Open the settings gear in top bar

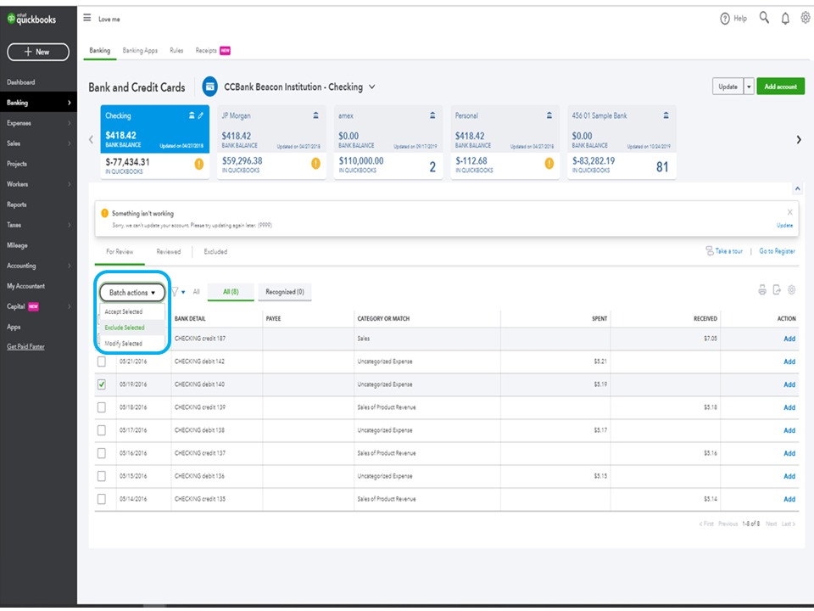click(x=805, y=18)
